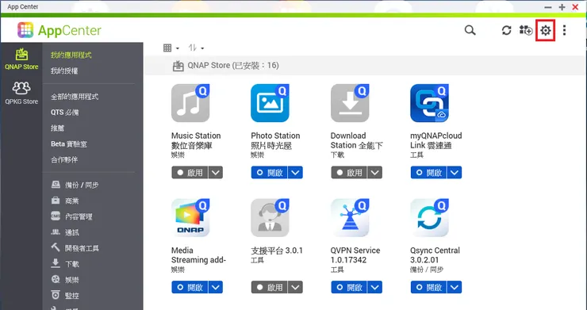Click the refresh icon in the toolbar
Screen dimensions: 587x310
click(507, 30)
